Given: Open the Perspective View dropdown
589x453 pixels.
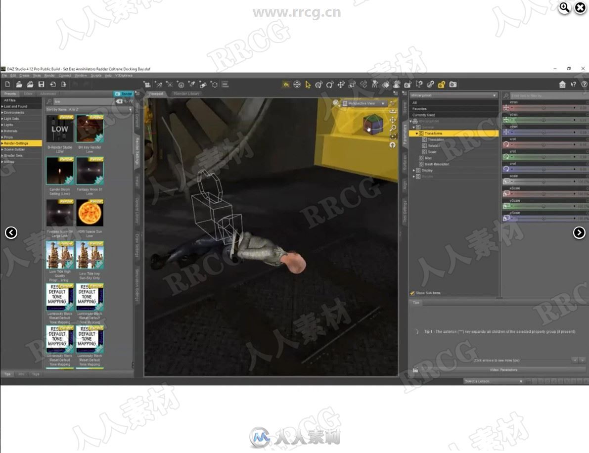Looking at the screenshot, I should (x=363, y=103).
